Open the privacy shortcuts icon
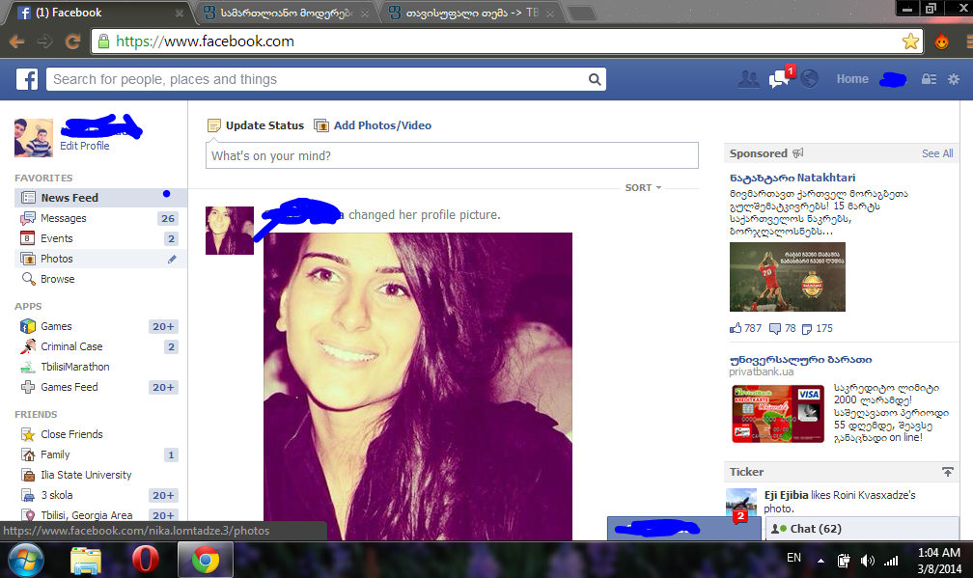The width and height of the screenshot is (973, 578). [x=929, y=79]
